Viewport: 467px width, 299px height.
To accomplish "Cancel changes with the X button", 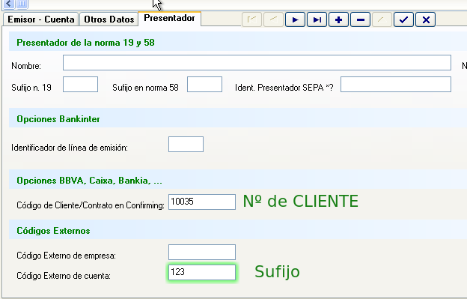I will pos(426,19).
